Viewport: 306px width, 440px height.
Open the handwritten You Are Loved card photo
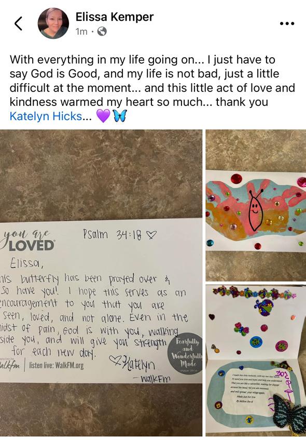click(x=101, y=282)
